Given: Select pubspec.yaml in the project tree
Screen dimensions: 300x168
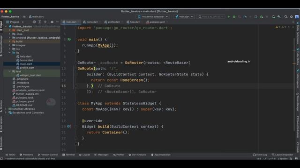Looking at the screenshot, I should coord(25,101).
